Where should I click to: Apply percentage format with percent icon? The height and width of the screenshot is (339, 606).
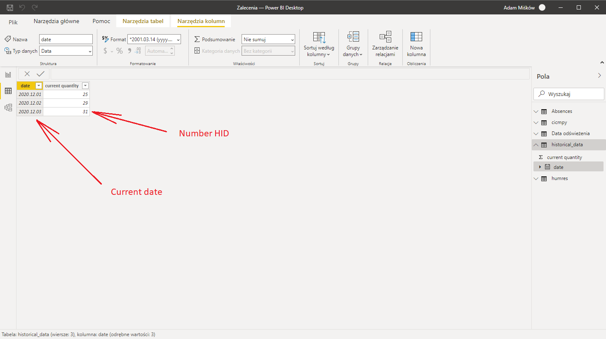(120, 51)
